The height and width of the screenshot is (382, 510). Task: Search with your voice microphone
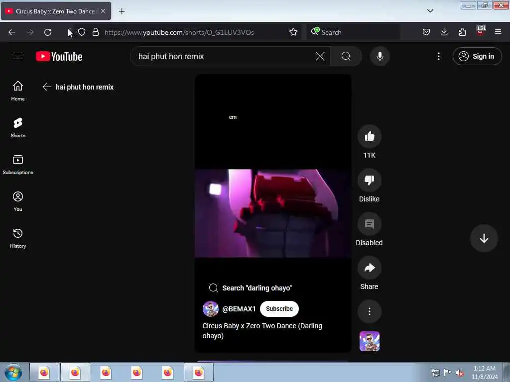(380, 56)
